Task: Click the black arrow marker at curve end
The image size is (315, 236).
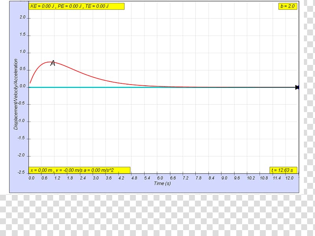Action: (x=297, y=87)
